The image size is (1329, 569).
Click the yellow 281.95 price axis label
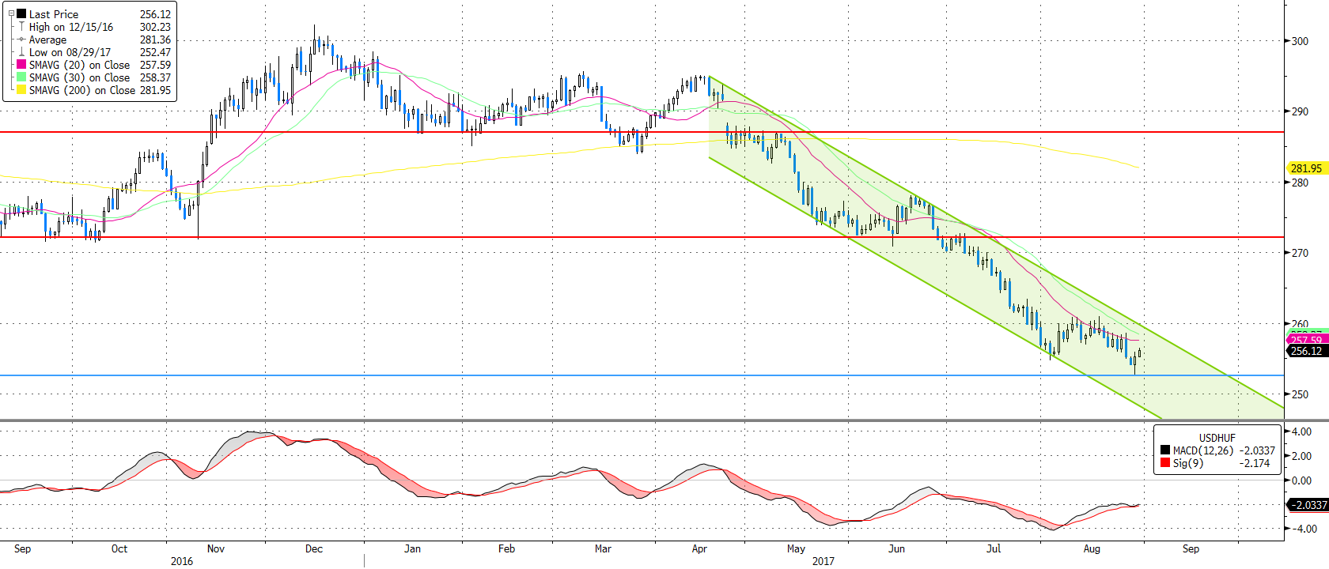[1305, 168]
